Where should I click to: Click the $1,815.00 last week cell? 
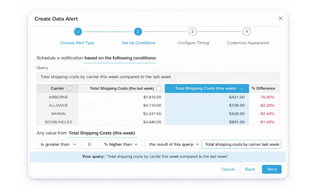pos(152,97)
